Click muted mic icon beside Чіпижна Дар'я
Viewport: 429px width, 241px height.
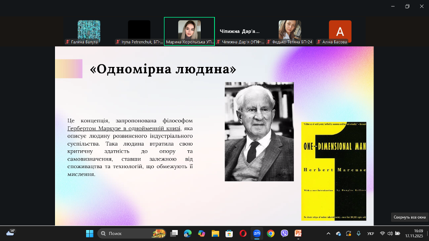pos(218,42)
